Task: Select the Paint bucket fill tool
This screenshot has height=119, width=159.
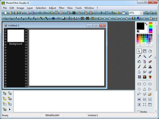Action: [x=139, y=62]
